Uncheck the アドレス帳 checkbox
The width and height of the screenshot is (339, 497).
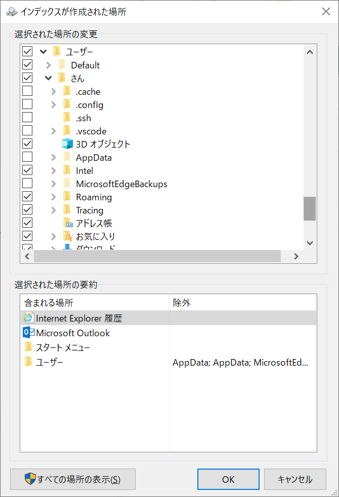(27, 223)
